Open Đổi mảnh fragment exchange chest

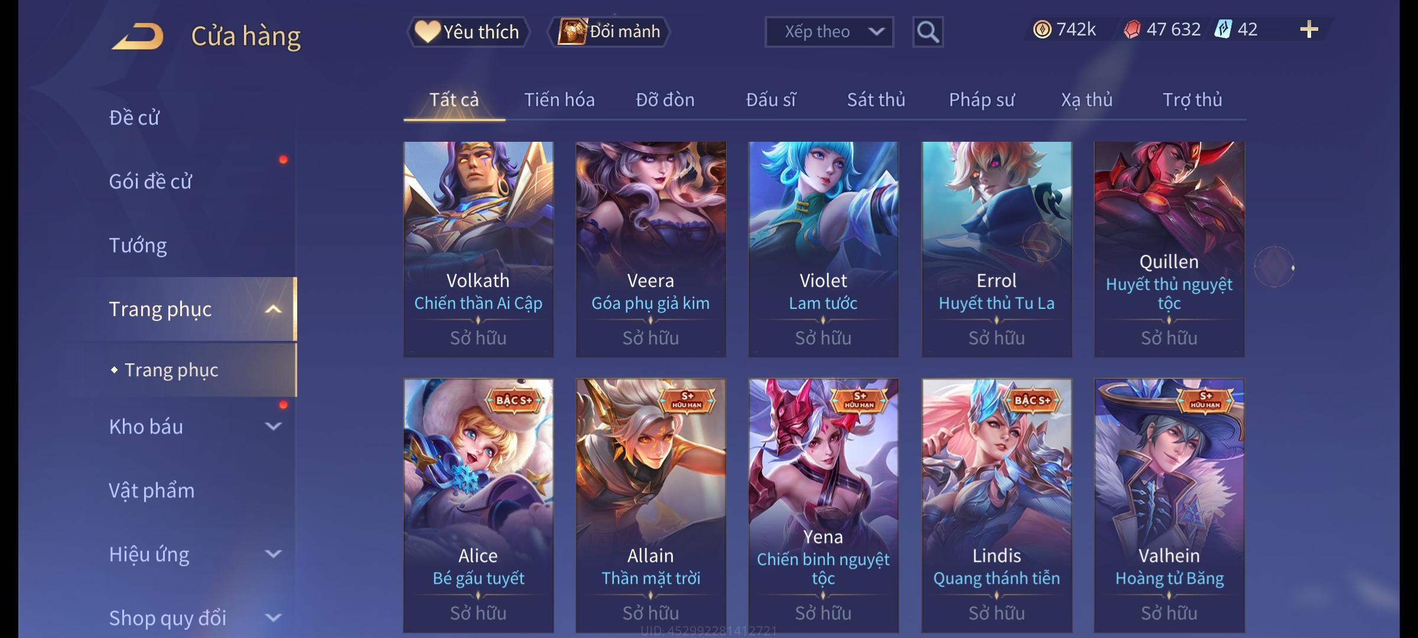[609, 32]
